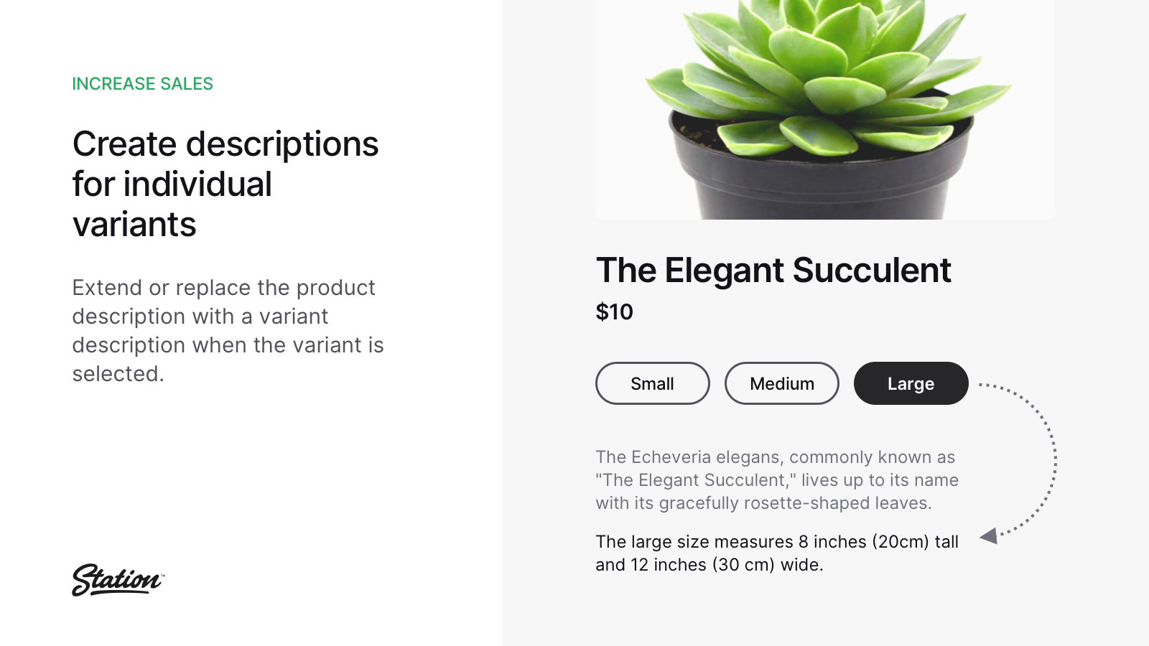The image size is (1149, 646).
Task: Click the Station logo
Action: coord(117,581)
